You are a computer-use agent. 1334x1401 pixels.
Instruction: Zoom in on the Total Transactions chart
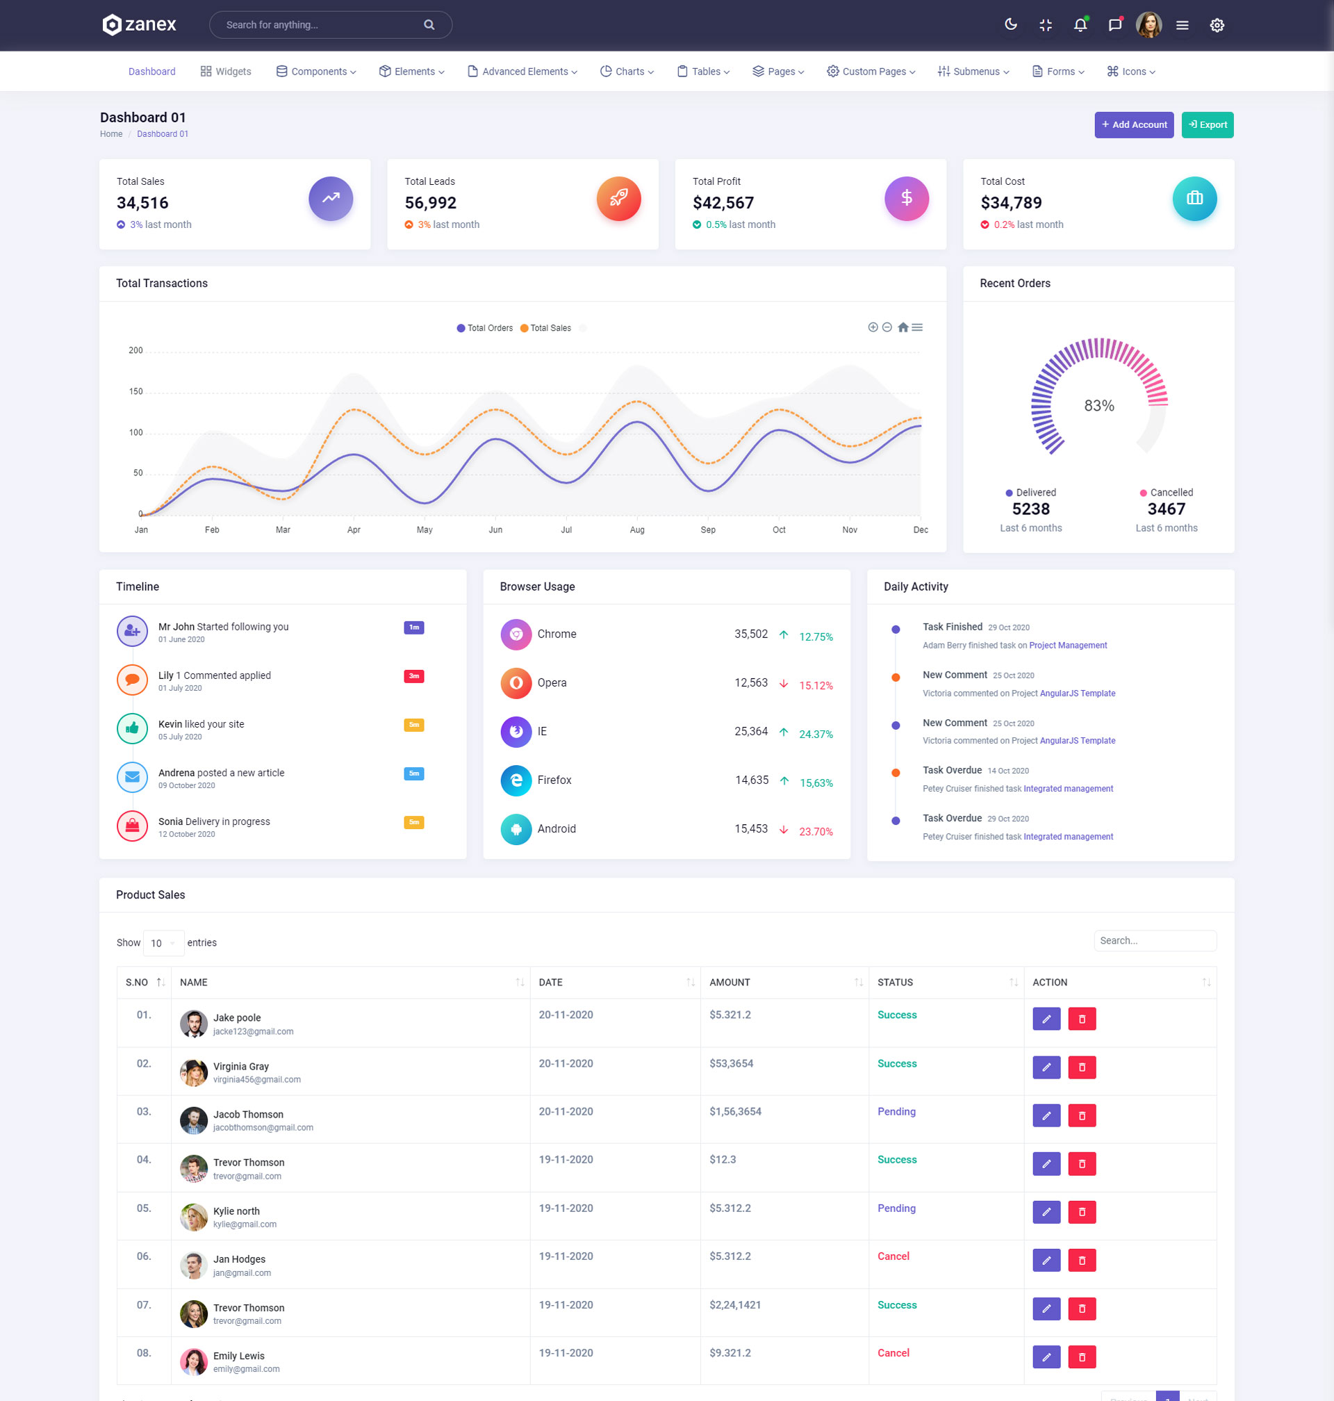[x=873, y=327]
